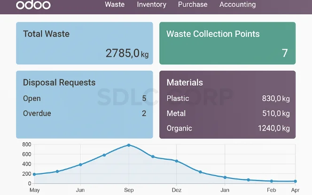Click the last chart data point at Apr
Image resolution: width=312 pixels, height=195 pixels.
295,181
